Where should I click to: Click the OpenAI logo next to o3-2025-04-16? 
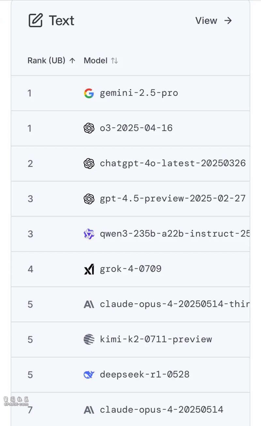point(89,128)
